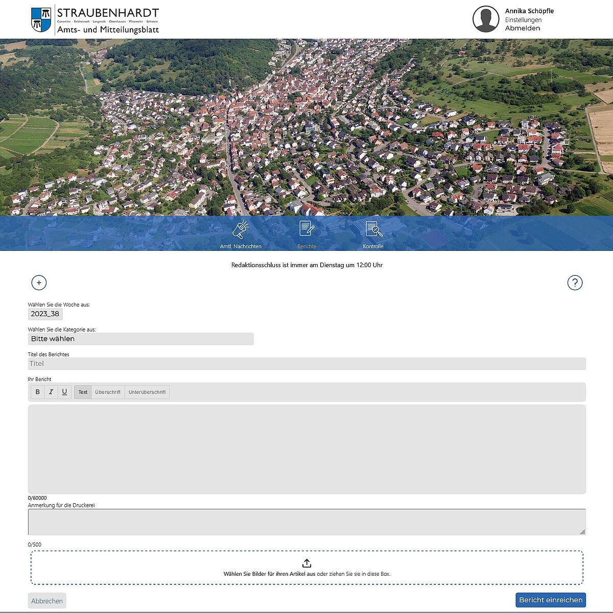
Task: Submit with Bericht einreichen button
Action: point(551,600)
